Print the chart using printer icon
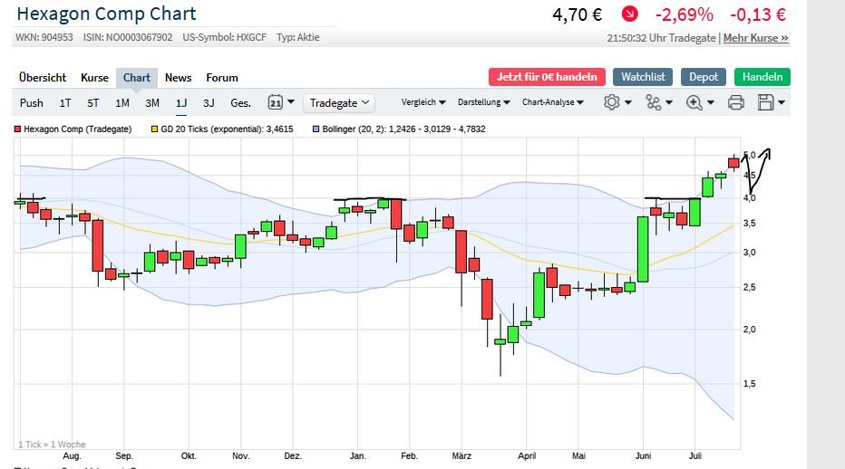 click(735, 102)
